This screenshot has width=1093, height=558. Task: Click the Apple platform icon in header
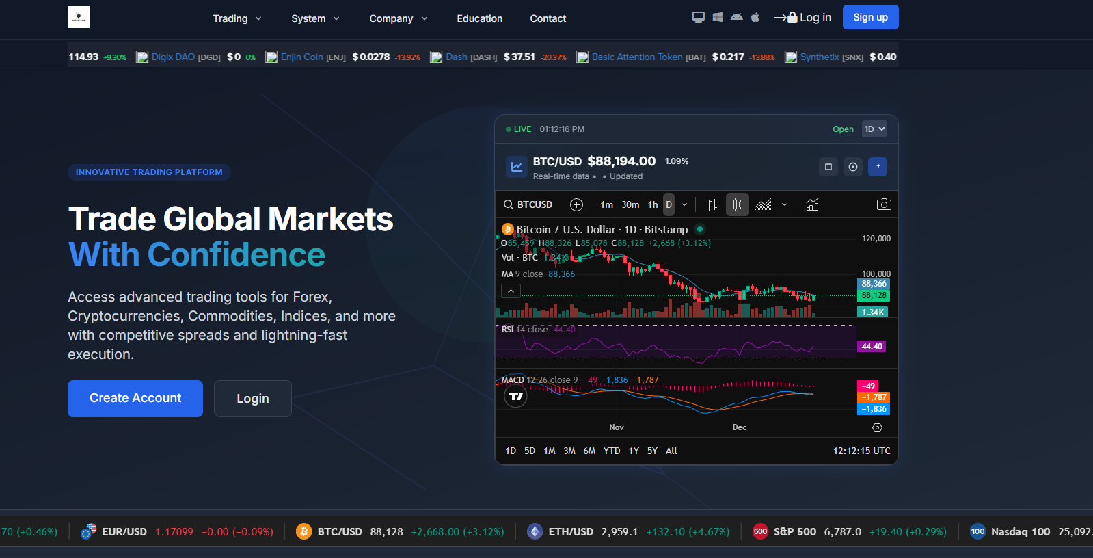pos(755,17)
